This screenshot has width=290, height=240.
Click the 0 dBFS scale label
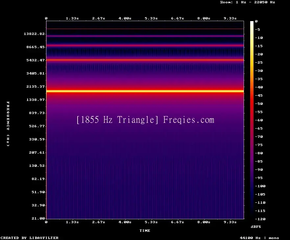256,21
